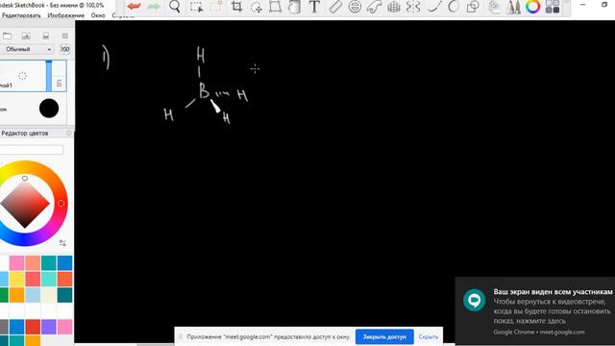The image size is (615, 346).
Task: Choose the Text tool
Action: 314,7
